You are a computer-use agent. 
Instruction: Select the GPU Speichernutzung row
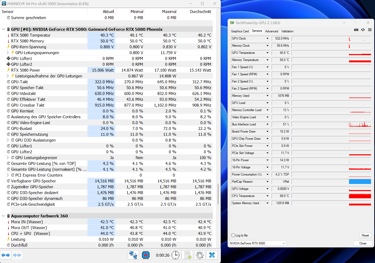tap(107, 134)
